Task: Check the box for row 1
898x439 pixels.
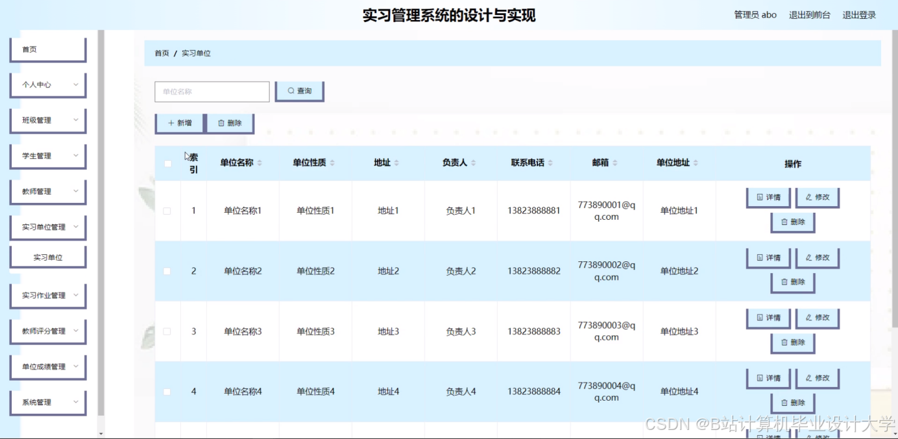Action: click(167, 211)
